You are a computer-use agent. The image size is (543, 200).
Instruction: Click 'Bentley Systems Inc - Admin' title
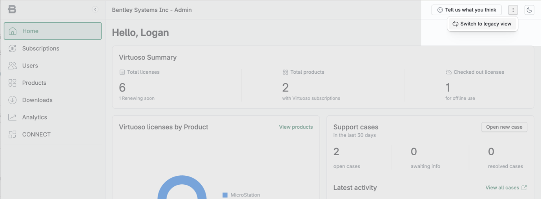point(153,10)
